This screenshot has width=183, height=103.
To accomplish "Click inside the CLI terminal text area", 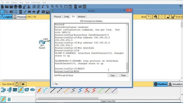I will (90, 48).
